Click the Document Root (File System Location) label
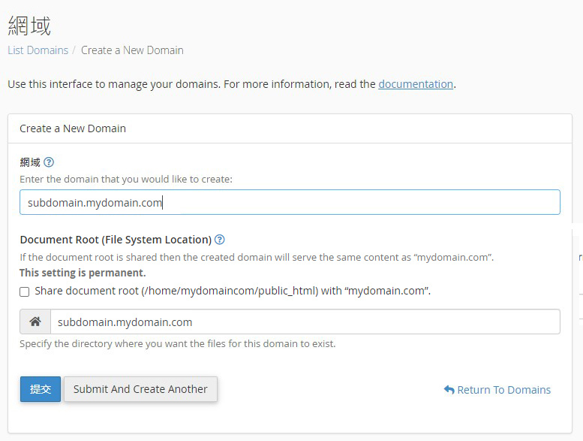This screenshot has height=441, width=583. tap(116, 240)
